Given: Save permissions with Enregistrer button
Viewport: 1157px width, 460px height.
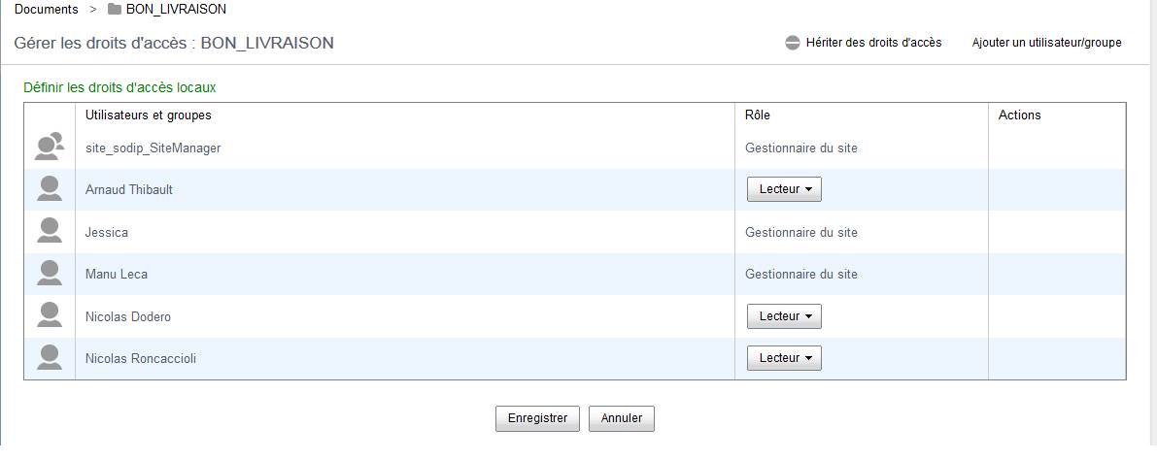Looking at the screenshot, I should click(537, 418).
